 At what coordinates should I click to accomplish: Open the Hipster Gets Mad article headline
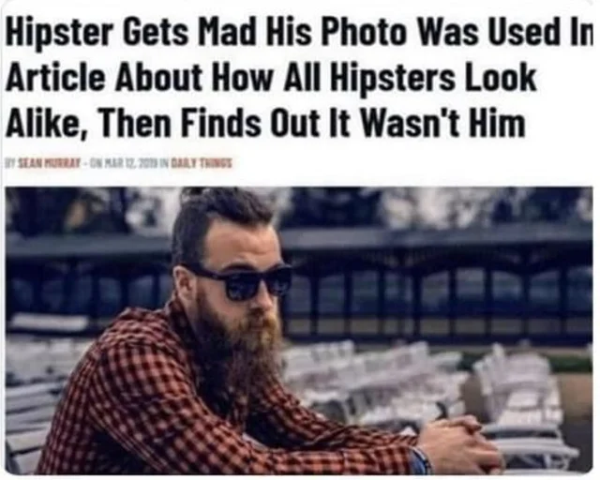point(298,79)
